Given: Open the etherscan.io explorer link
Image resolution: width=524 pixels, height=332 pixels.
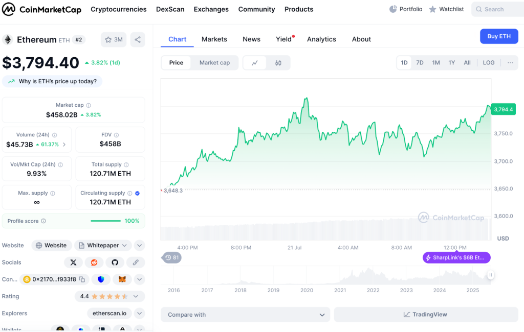Looking at the screenshot, I should point(110,313).
